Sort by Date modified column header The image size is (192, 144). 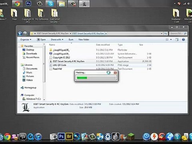click(x=103, y=45)
